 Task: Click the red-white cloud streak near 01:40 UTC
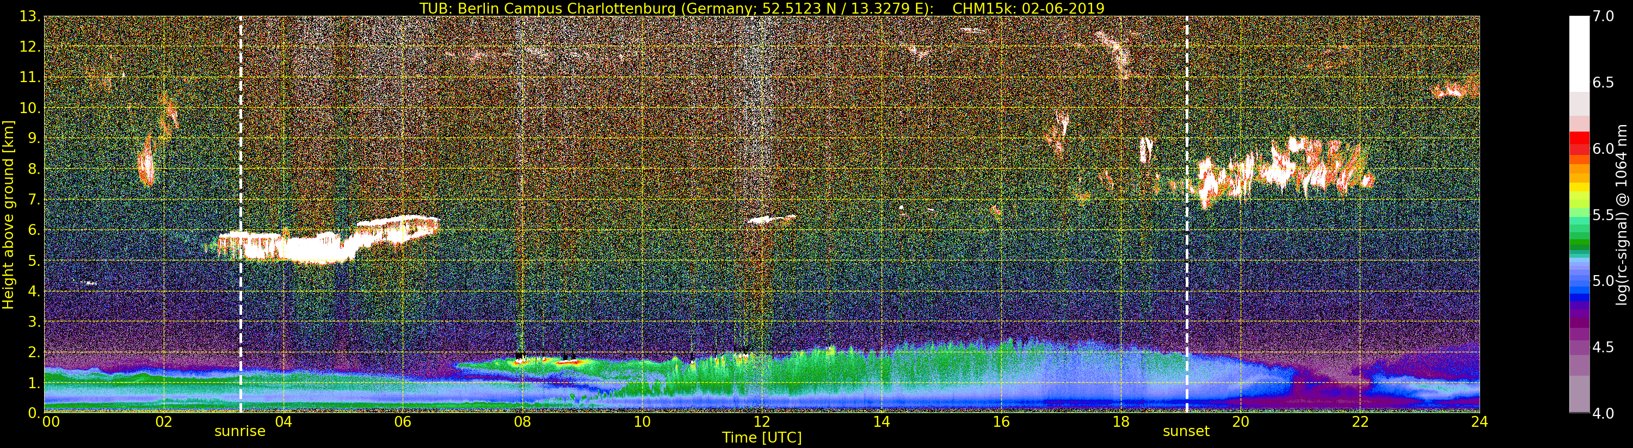point(146,160)
